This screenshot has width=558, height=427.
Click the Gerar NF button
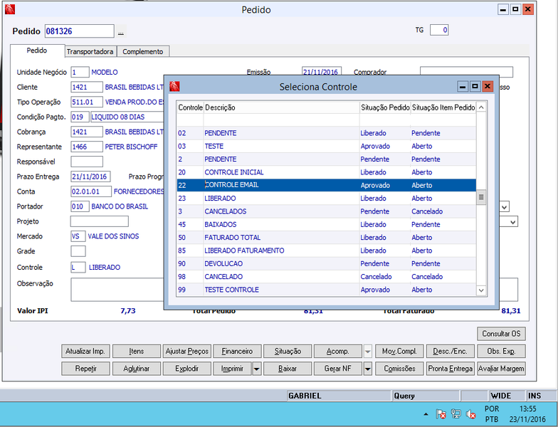[x=337, y=369]
